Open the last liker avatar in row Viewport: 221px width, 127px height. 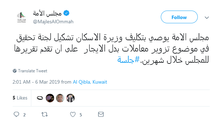click(70, 98)
